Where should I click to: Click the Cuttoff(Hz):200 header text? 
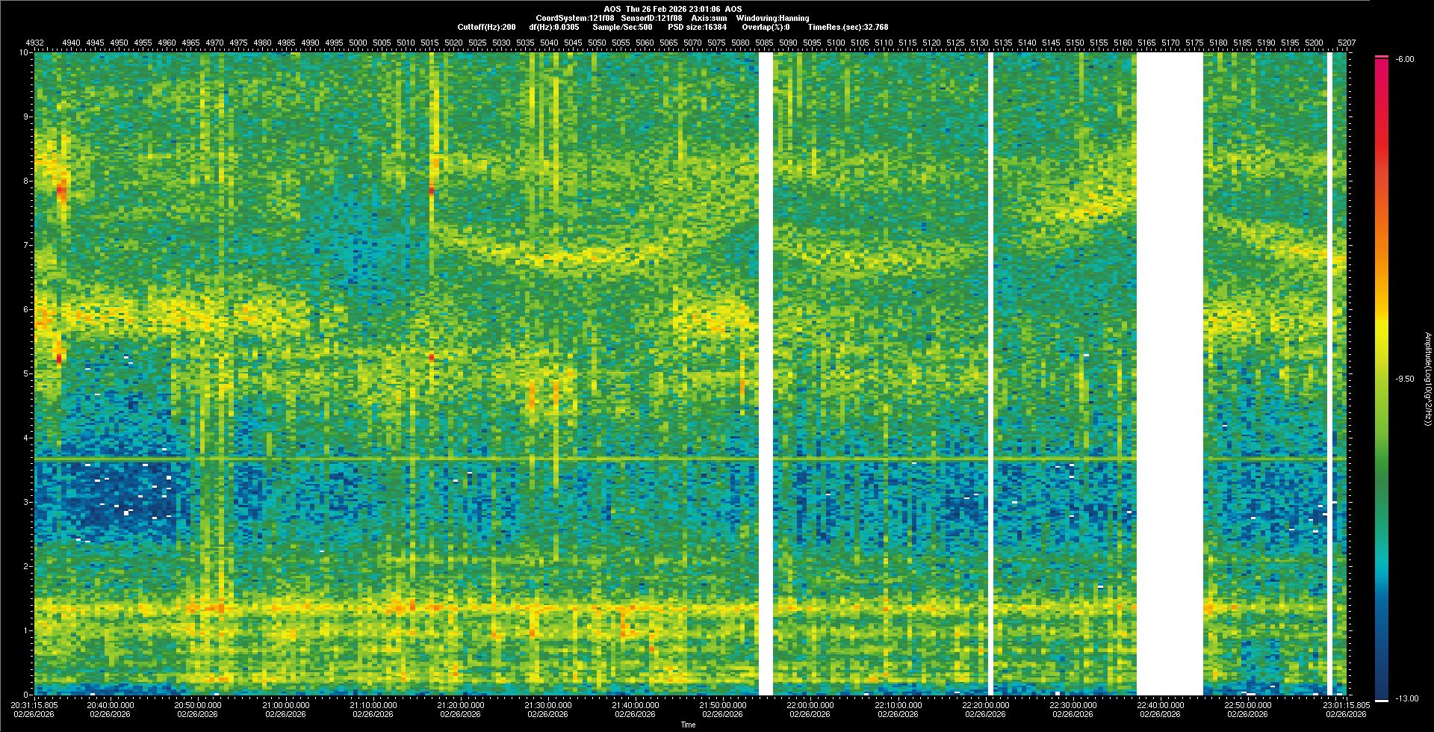pos(486,27)
